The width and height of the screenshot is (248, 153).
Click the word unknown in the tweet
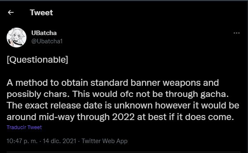pyautogui.click(x=134, y=105)
